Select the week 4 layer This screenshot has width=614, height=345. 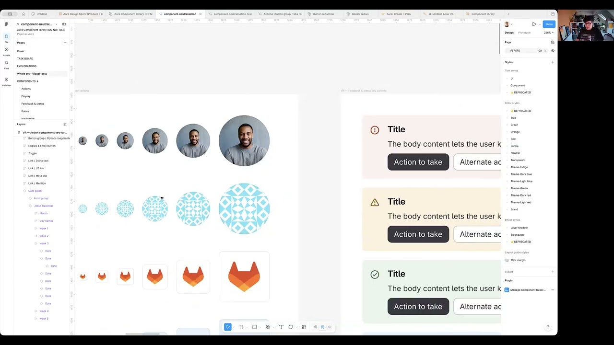point(44,311)
